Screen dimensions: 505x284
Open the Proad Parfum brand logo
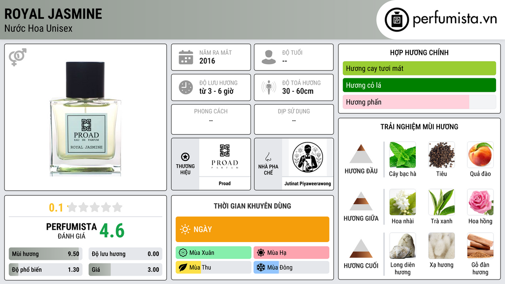[225, 157]
